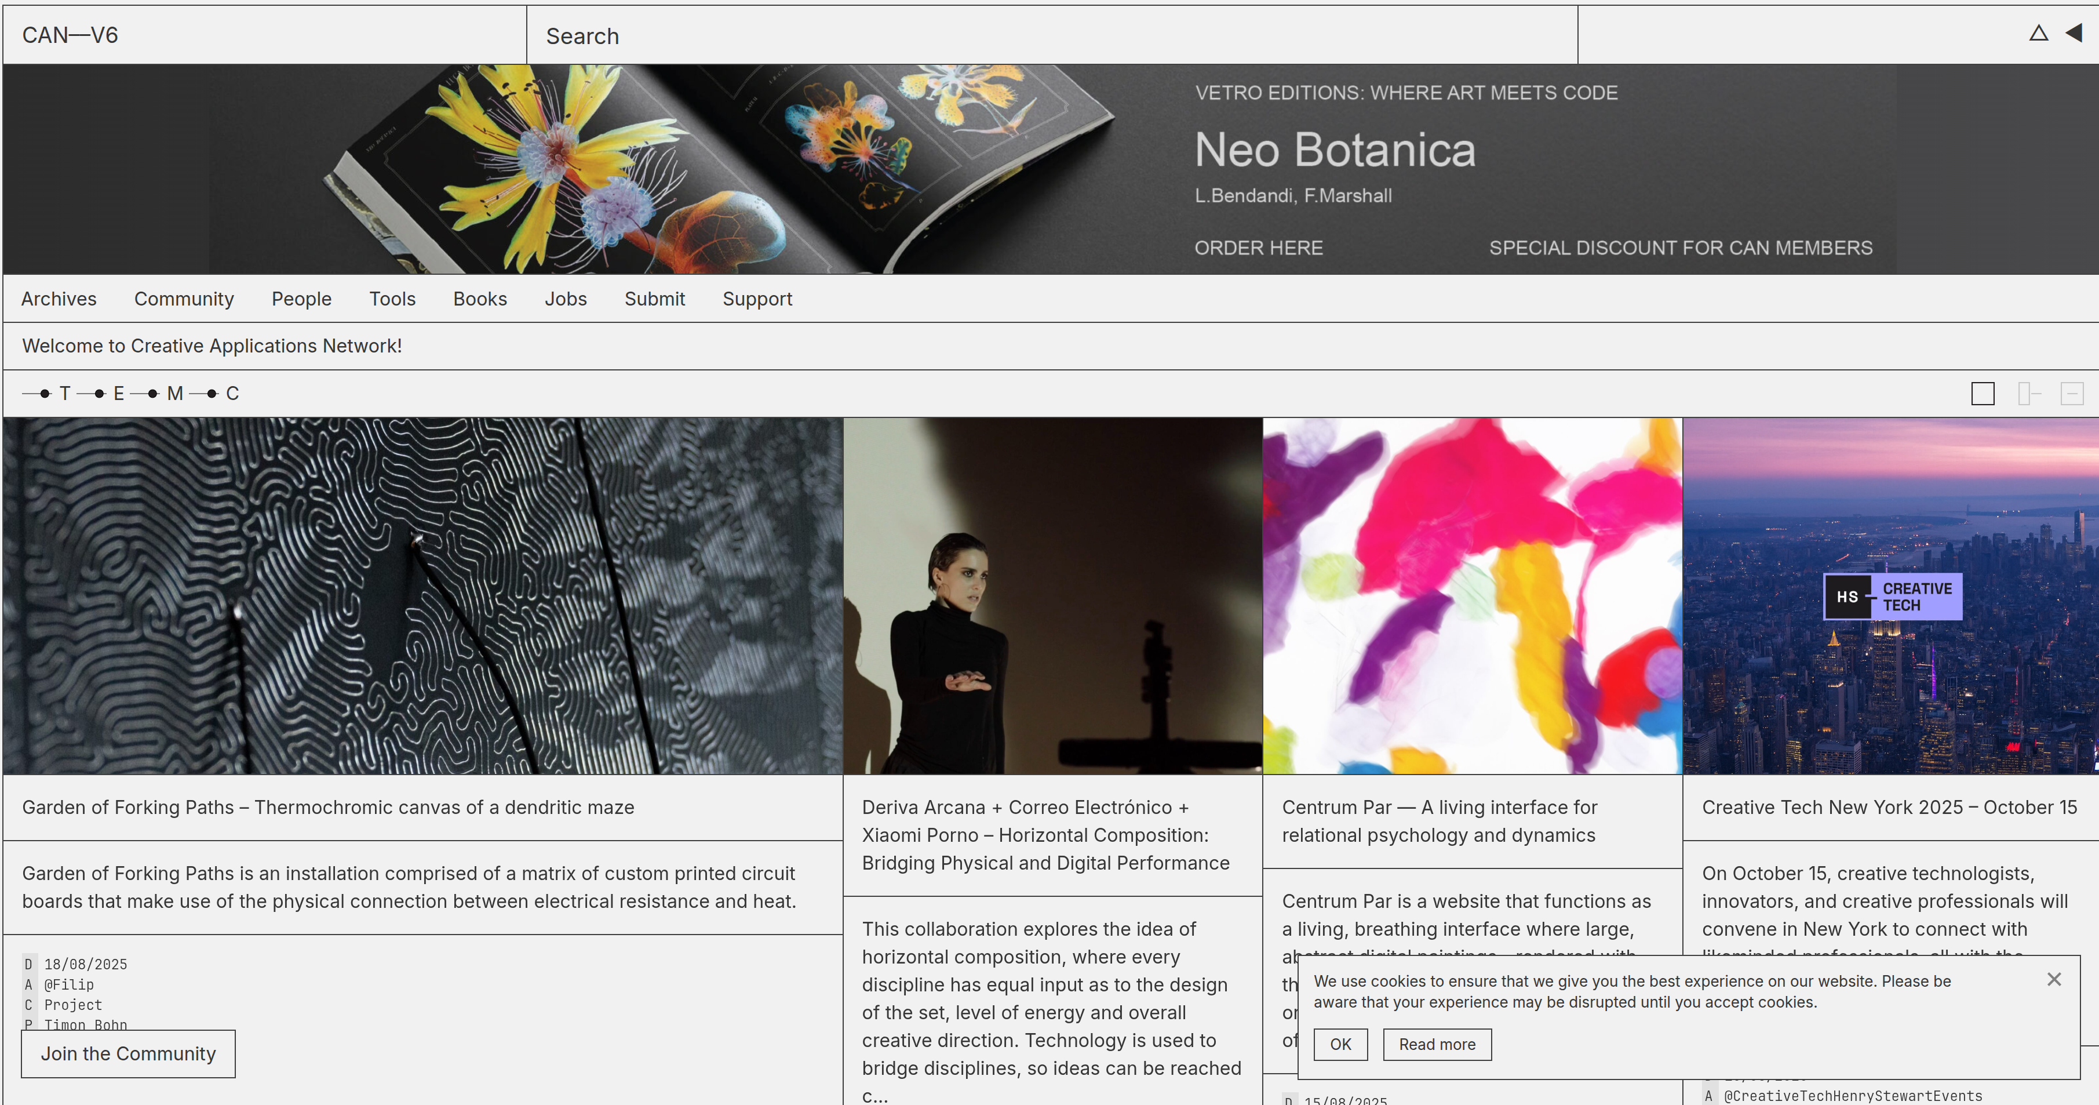The height and width of the screenshot is (1105, 2099).
Task: Open the Centrum Par article title
Action: coord(1439,820)
